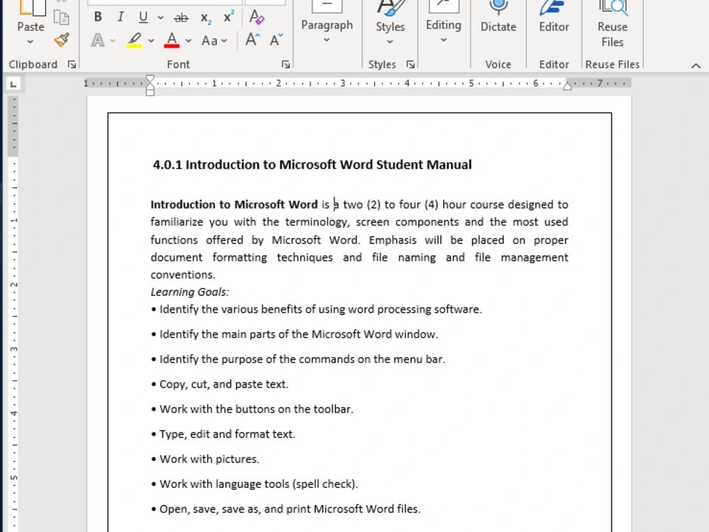
Task: Click bullet about benefits of word processing software
Action: pyautogui.click(x=316, y=309)
